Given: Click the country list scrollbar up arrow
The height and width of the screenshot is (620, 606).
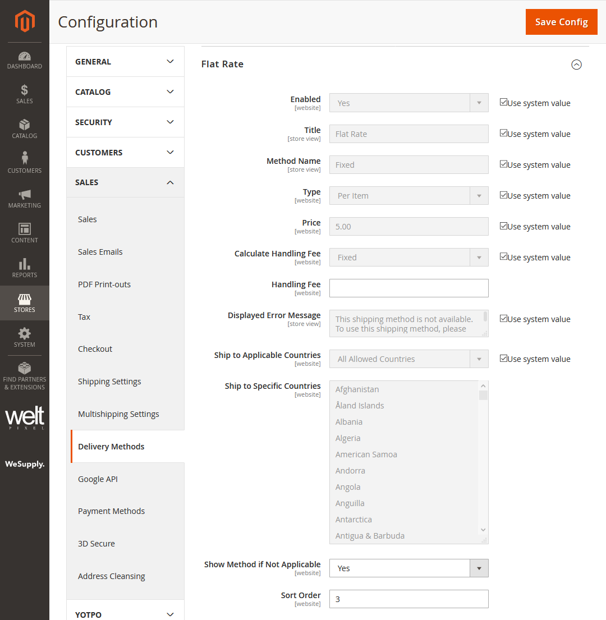Looking at the screenshot, I should point(483,385).
